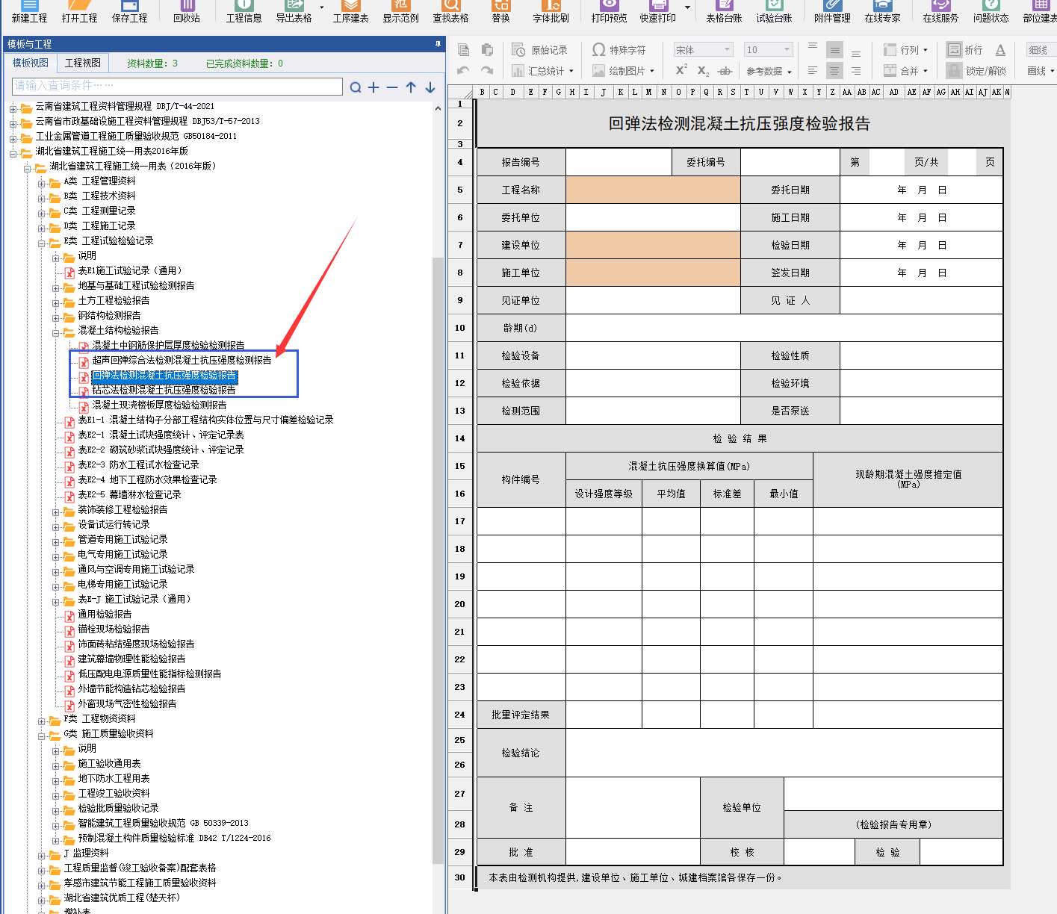Move selection down with down arrow

coord(430,87)
